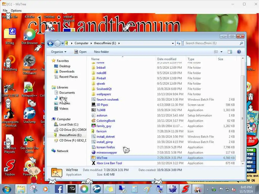The height and width of the screenshot is (194, 259).
Task: Sort by Date modified column header
Action: pos(171,59)
